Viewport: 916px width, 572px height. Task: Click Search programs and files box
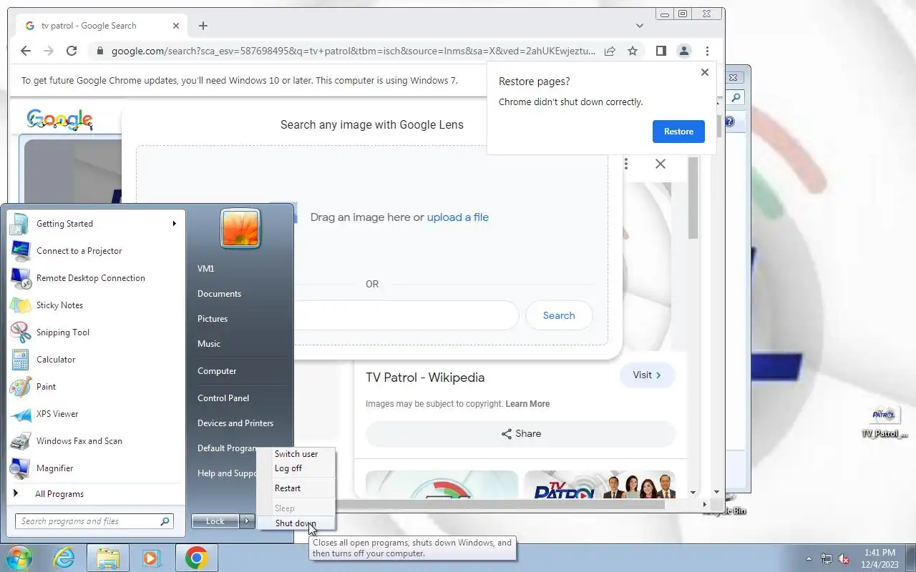[x=94, y=521]
